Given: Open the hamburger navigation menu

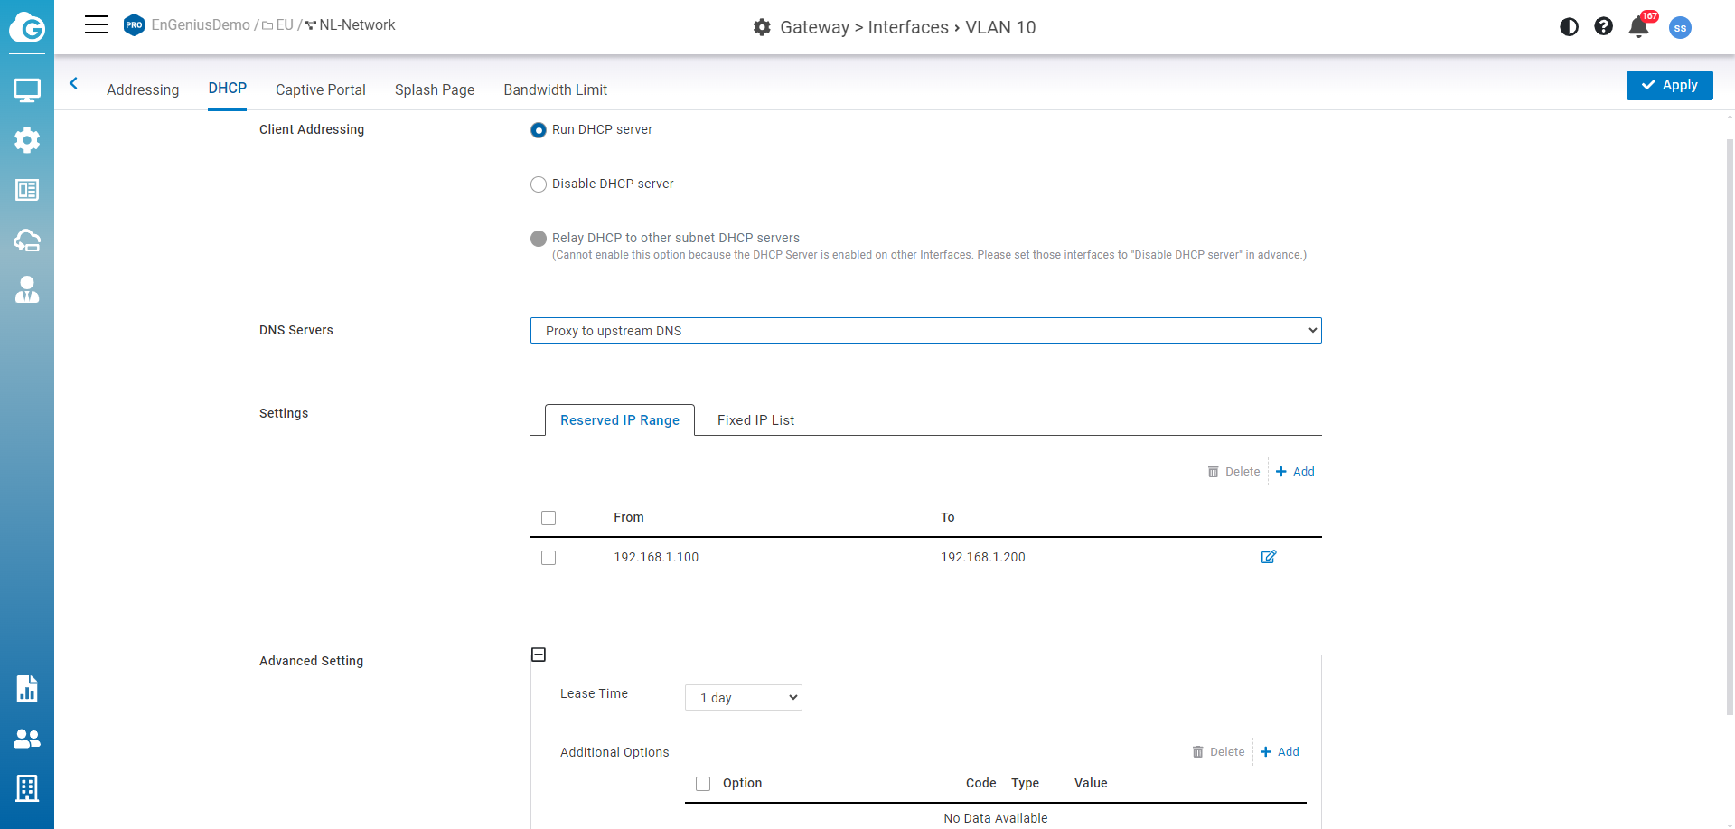Looking at the screenshot, I should [x=97, y=24].
